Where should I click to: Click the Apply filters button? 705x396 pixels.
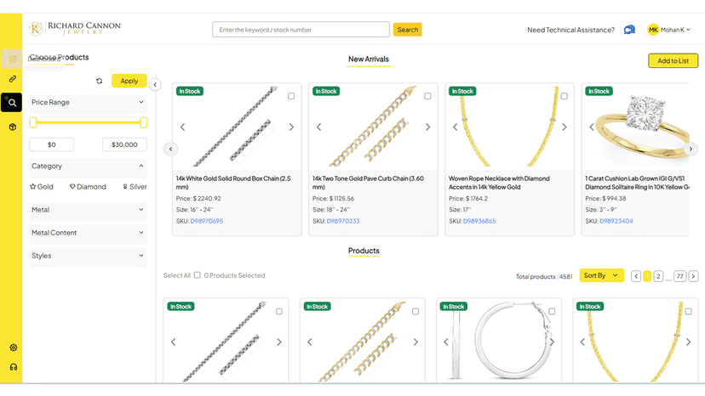(x=129, y=81)
